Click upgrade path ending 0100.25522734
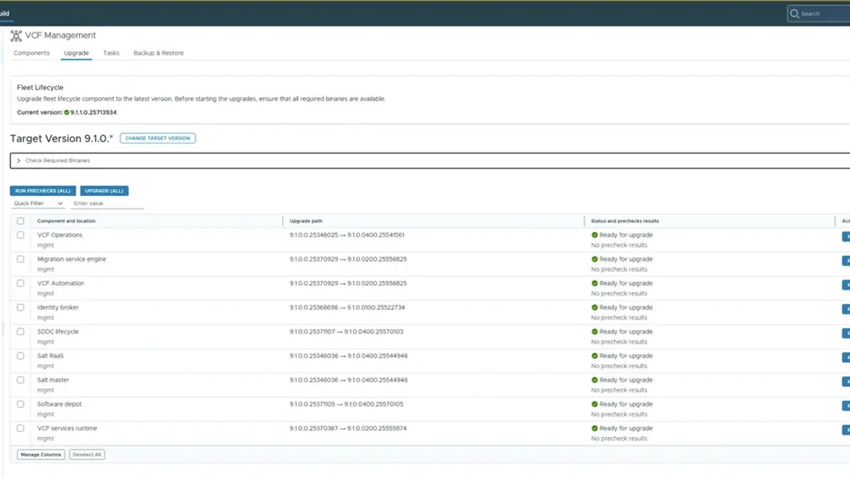The image size is (850, 478). tap(347, 307)
